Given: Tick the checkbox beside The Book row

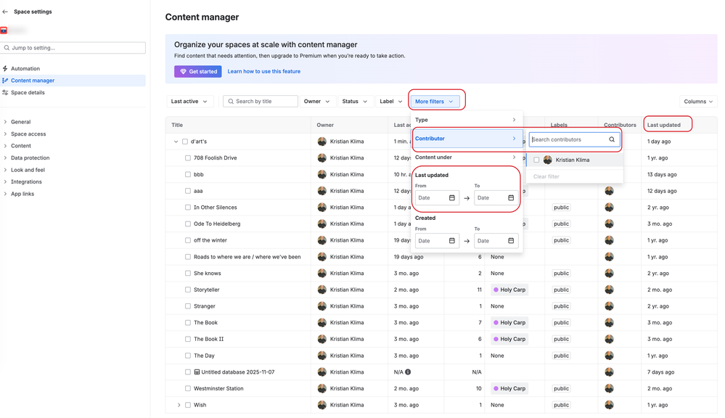Looking at the screenshot, I should point(187,322).
